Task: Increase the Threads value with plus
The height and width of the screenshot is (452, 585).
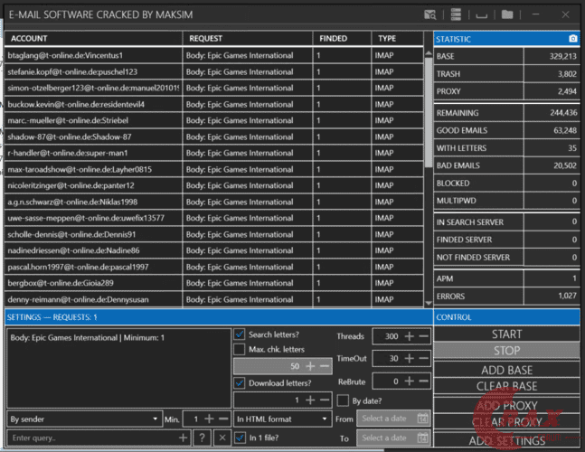Action: point(410,336)
